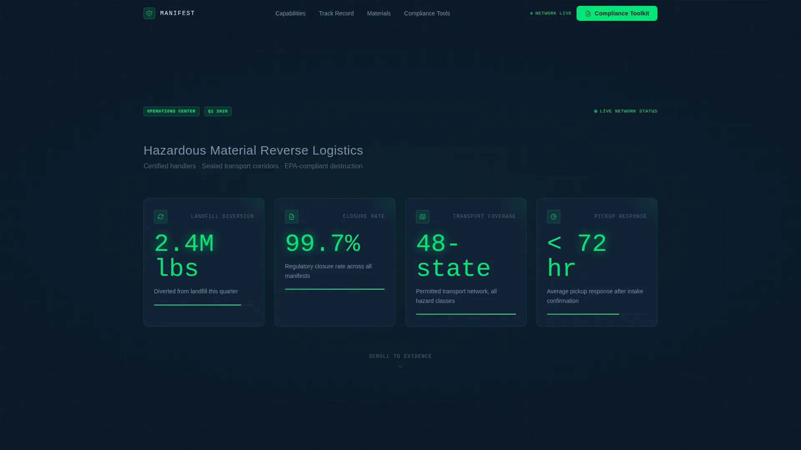Click the Pickup Response clock icon

pyautogui.click(x=554, y=217)
